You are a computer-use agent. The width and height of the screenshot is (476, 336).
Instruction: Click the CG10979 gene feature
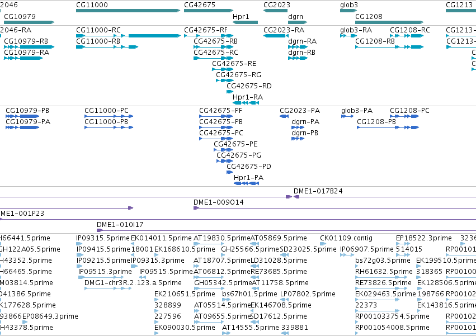point(29,22)
